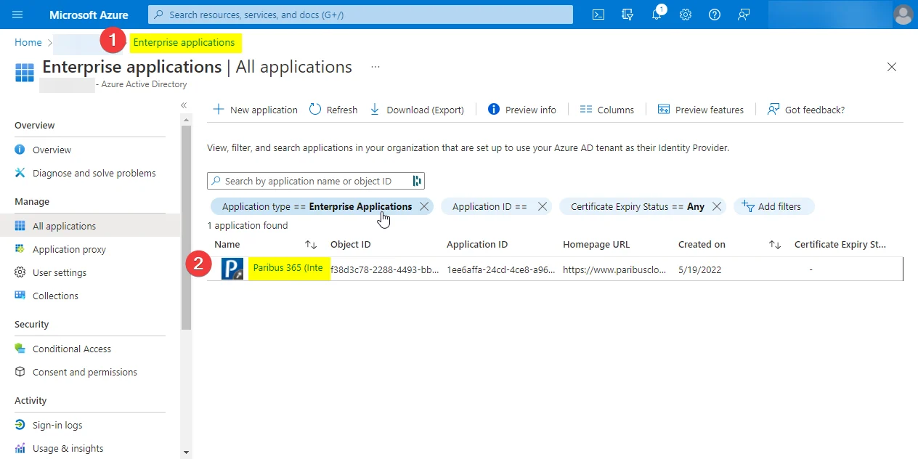Open Overview in the left menu
Image resolution: width=918 pixels, height=459 pixels.
coord(52,150)
